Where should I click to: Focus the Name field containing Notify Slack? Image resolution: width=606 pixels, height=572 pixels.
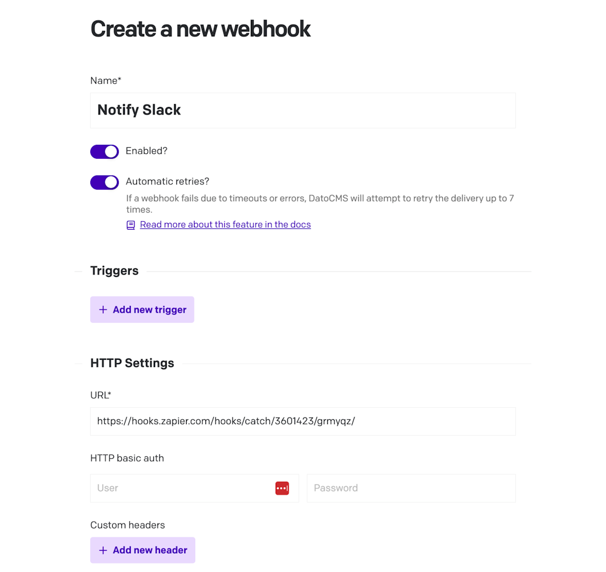click(303, 110)
